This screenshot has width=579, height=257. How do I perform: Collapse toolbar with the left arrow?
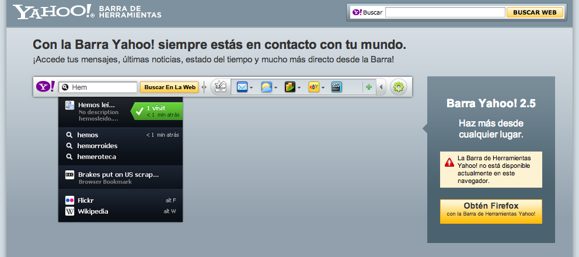(x=382, y=87)
